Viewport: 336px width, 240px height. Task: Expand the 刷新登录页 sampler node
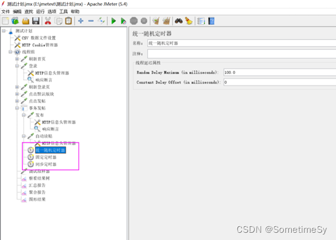17,87
